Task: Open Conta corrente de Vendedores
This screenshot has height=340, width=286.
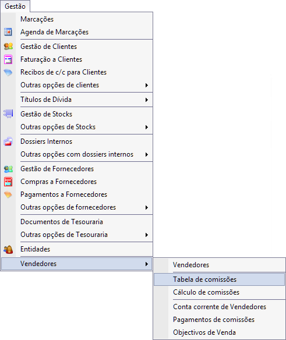Action: point(219,307)
